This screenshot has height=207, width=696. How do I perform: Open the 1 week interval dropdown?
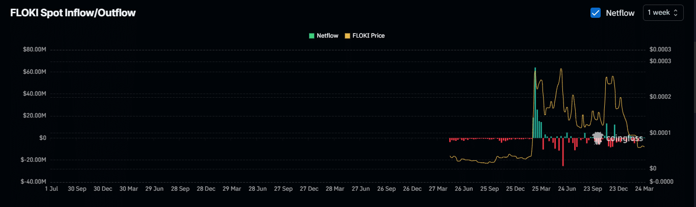click(663, 13)
